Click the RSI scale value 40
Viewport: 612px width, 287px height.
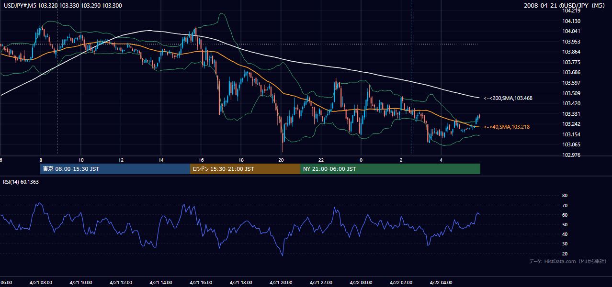click(565, 234)
